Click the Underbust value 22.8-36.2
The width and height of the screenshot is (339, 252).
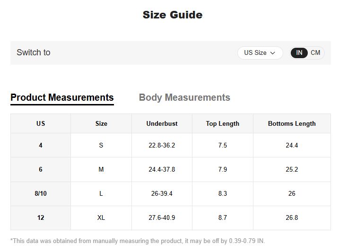162,145
